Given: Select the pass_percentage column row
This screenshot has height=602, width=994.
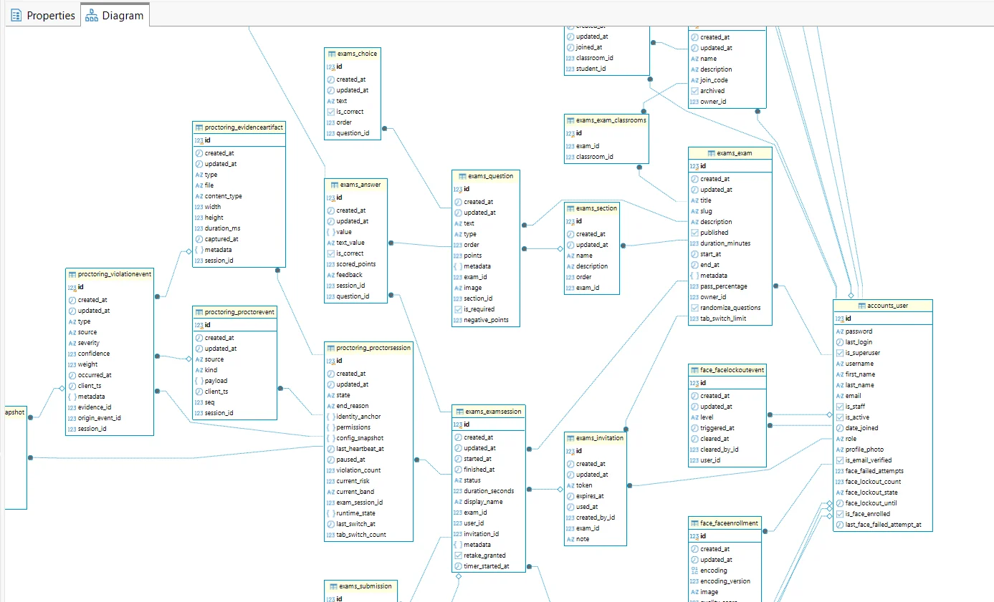Looking at the screenshot, I should (730, 286).
